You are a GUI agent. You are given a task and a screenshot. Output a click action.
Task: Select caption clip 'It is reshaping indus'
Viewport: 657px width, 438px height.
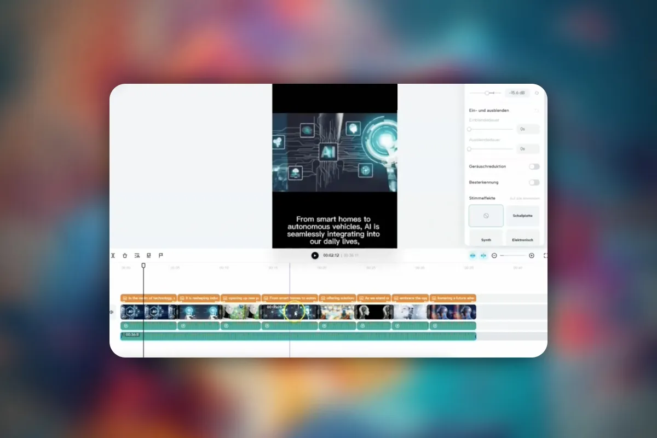tap(199, 298)
